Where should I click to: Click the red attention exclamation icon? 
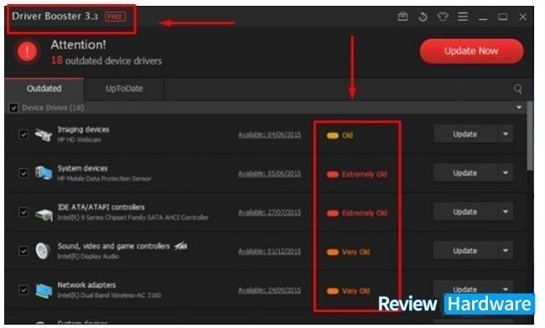click(x=27, y=51)
